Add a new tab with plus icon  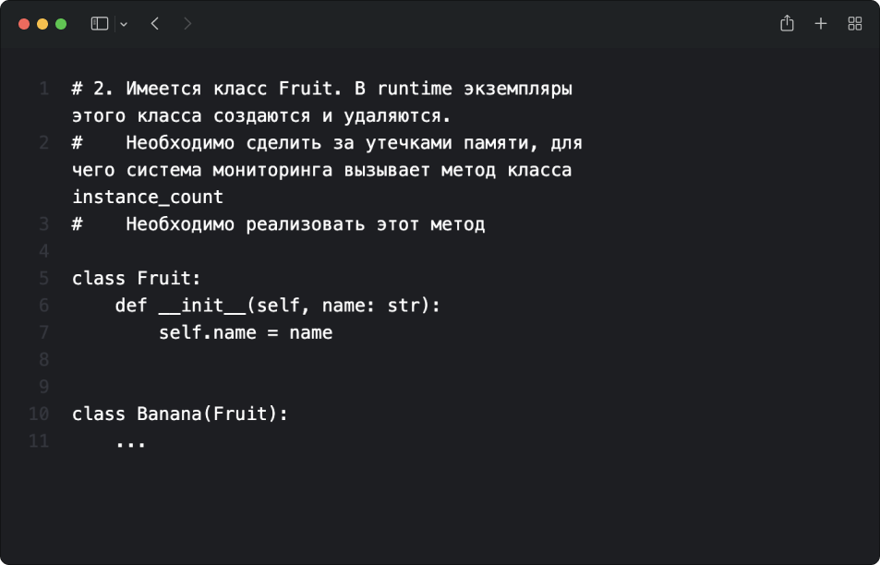821,24
